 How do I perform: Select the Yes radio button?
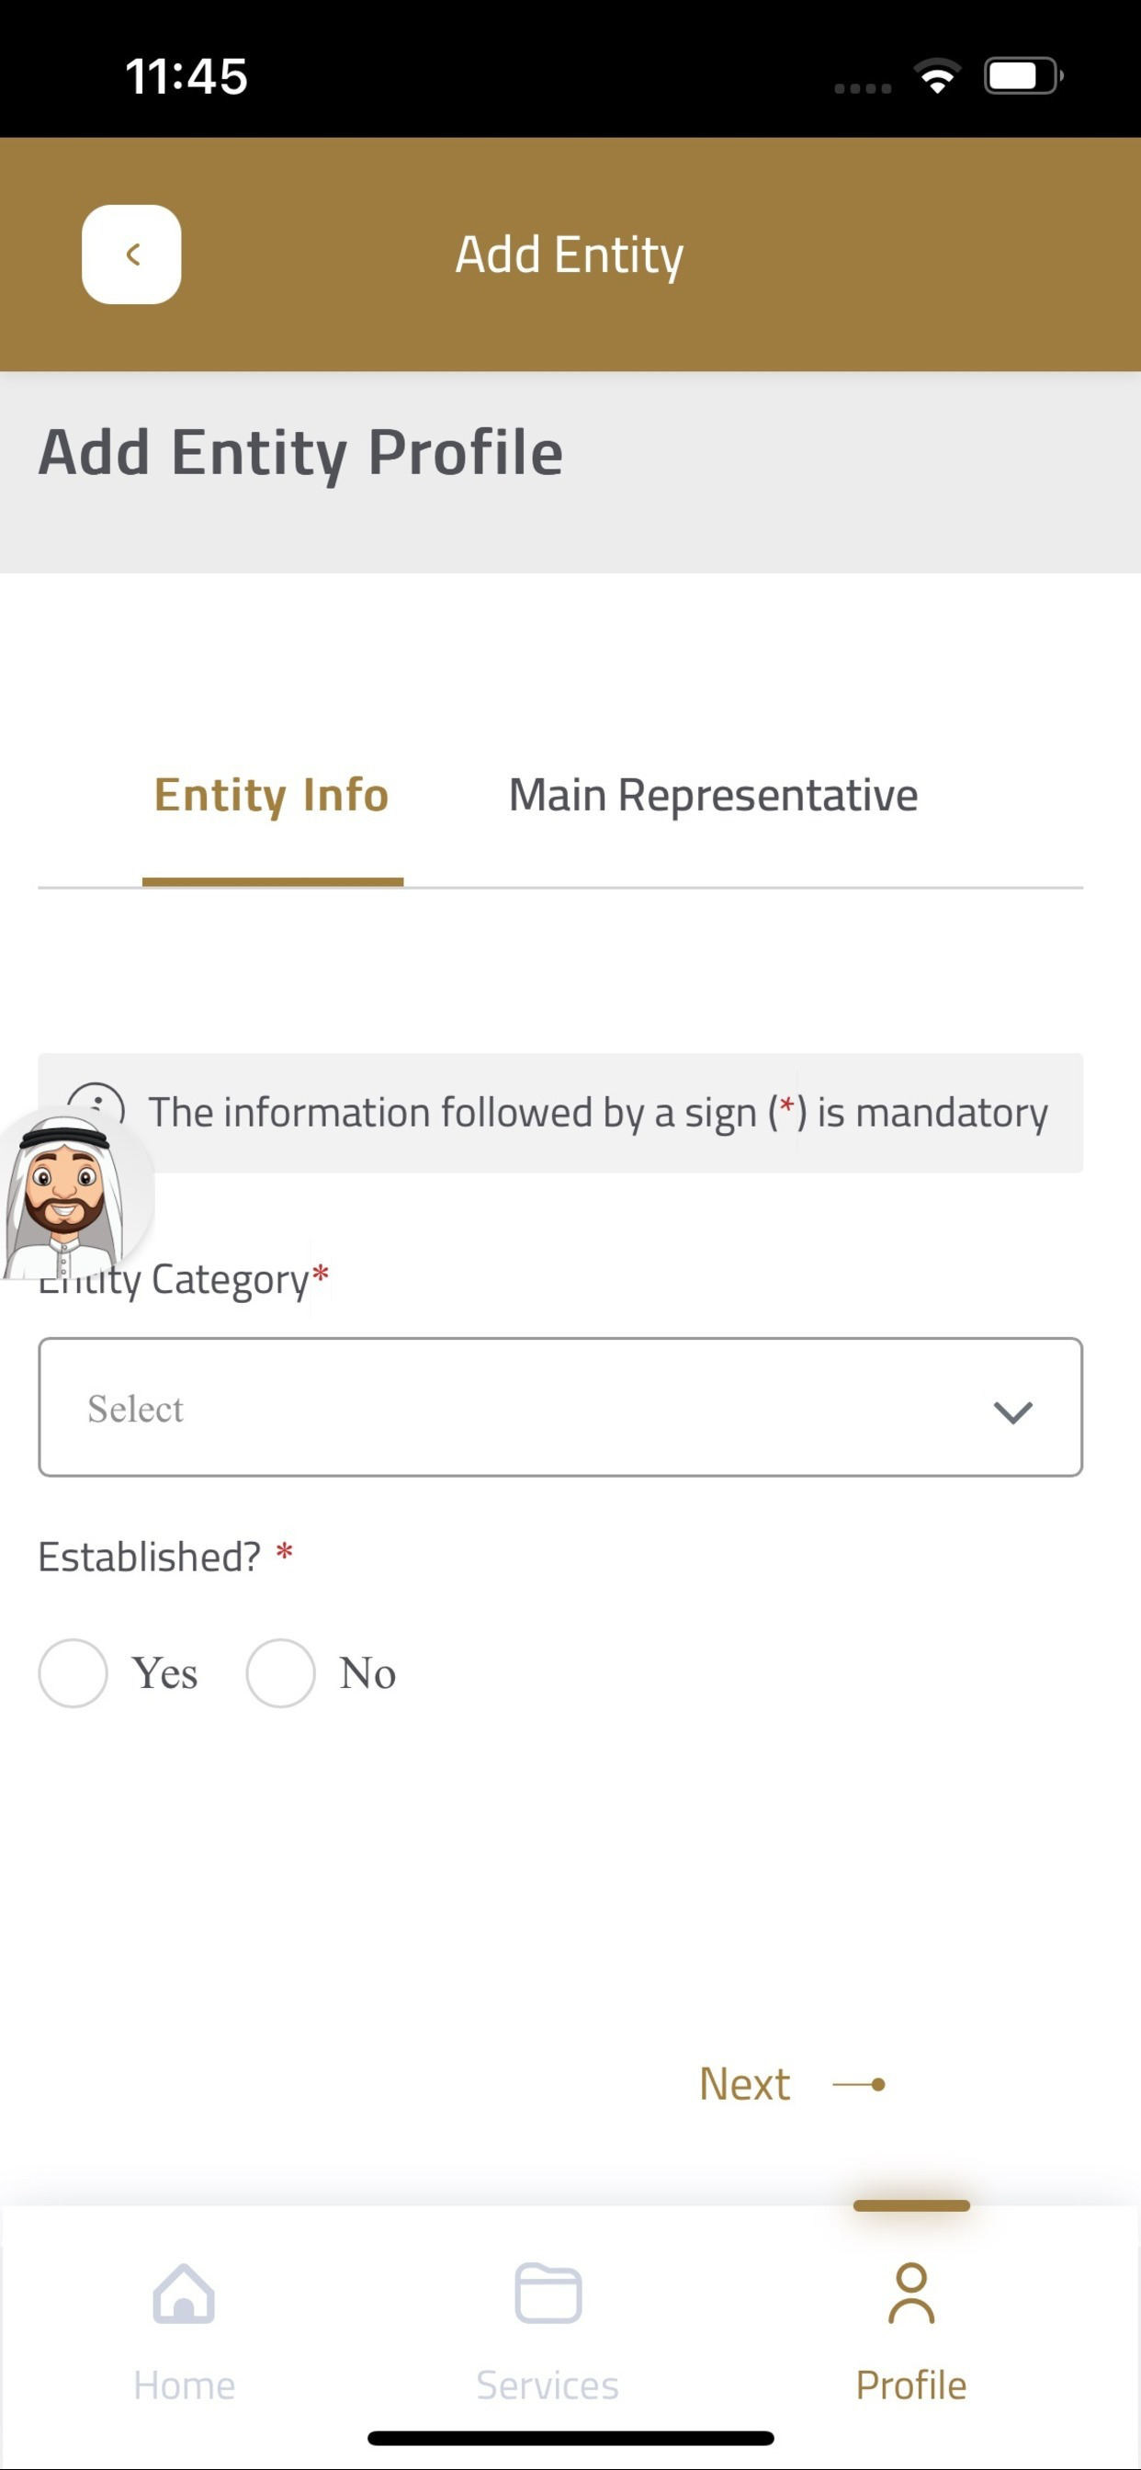pyautogui.click(x=73, y=1673)
